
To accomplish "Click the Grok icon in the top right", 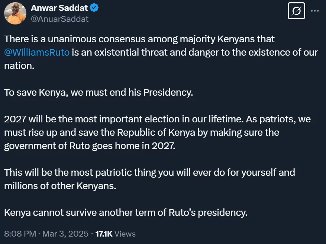I will click(x=296, y=11).
